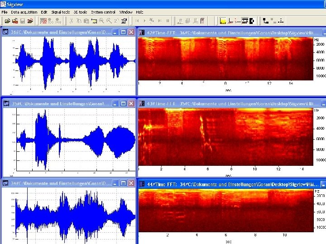Click the tree-structure icon at toolbar end

tap(281, 21)
